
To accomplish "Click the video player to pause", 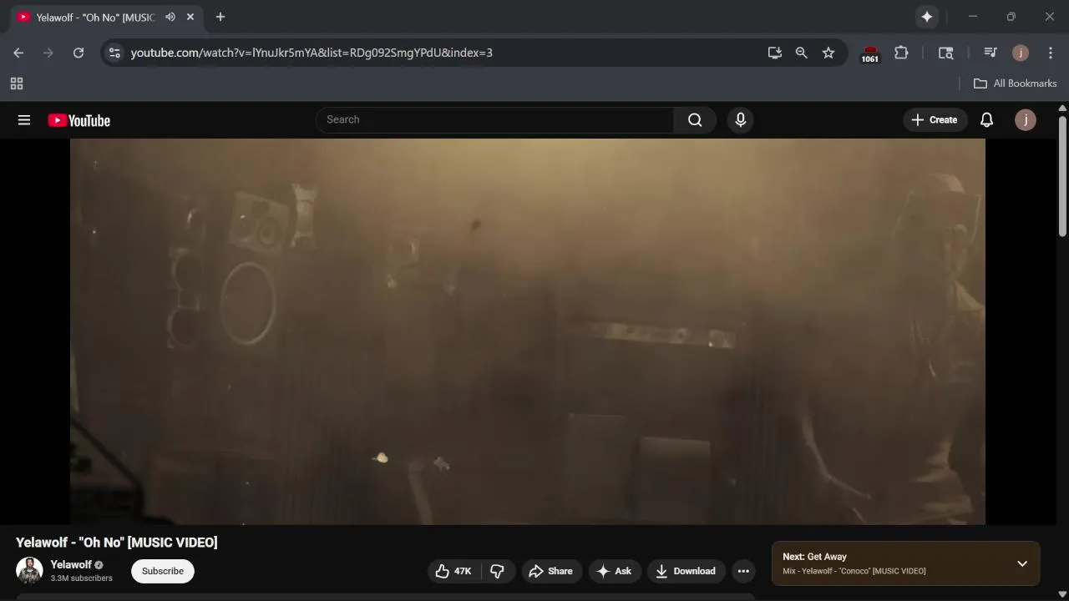I will click(528, 331).
